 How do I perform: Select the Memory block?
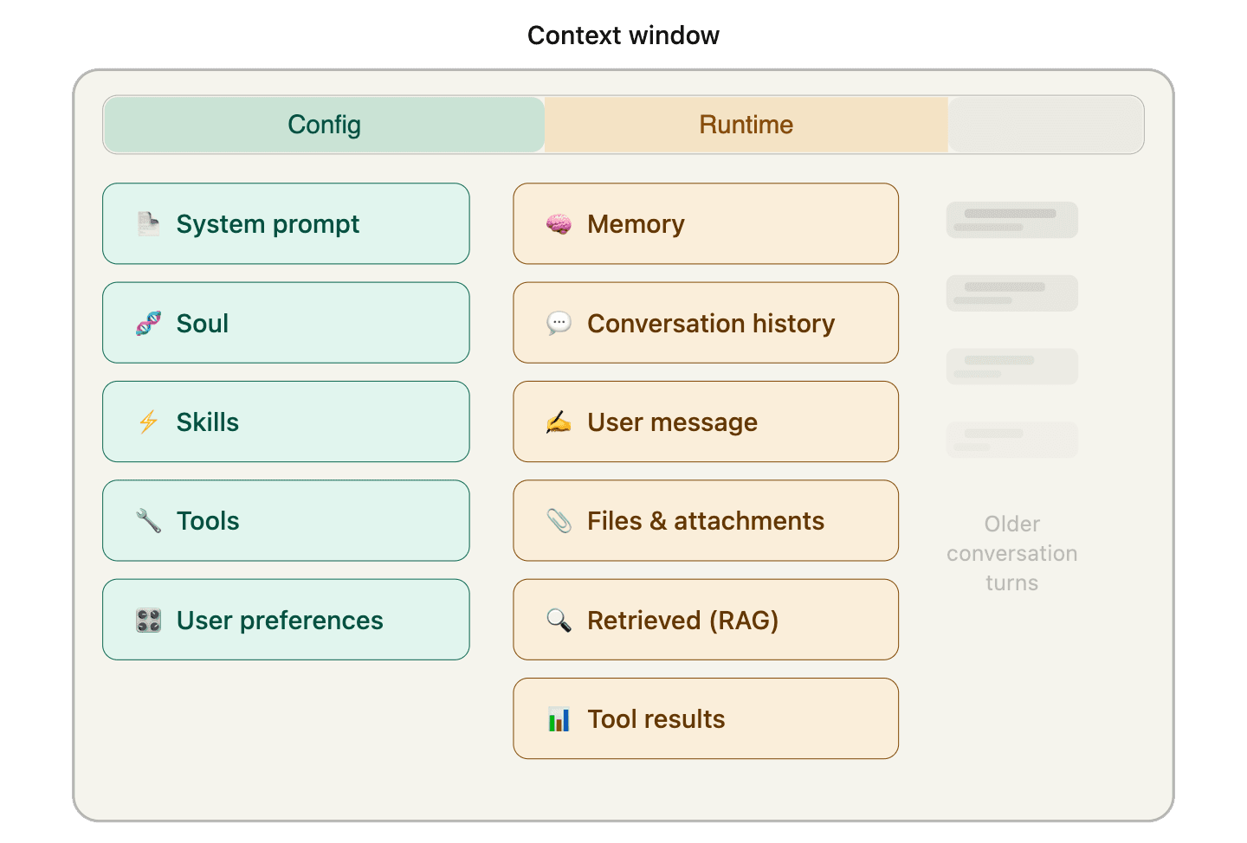pos(705,223)
